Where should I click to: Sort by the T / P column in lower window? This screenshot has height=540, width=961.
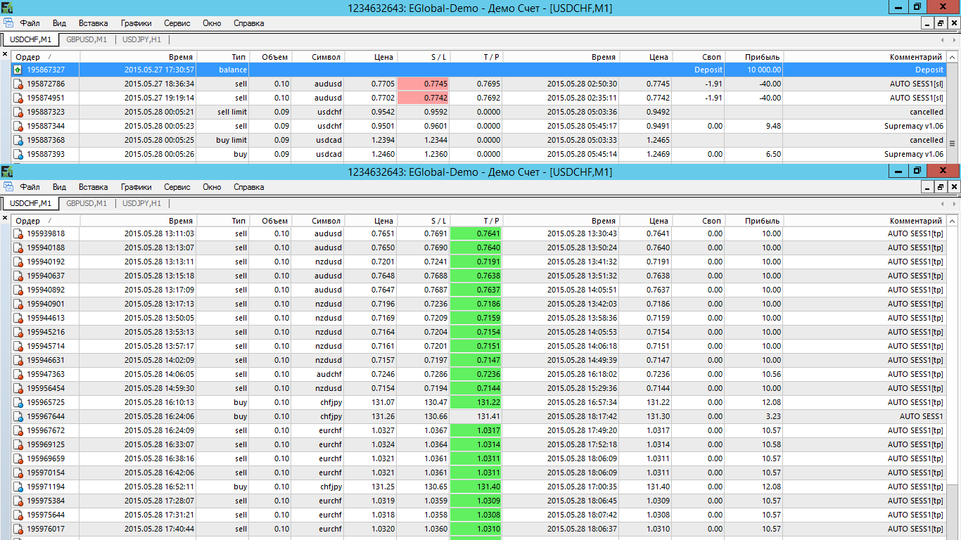click(x=476, y=221)
